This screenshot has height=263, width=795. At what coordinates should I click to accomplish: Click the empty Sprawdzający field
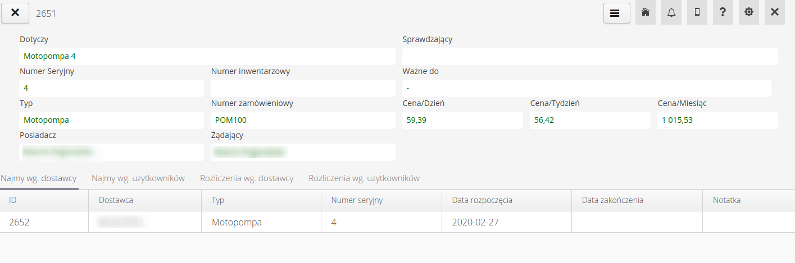click(590, 56)
